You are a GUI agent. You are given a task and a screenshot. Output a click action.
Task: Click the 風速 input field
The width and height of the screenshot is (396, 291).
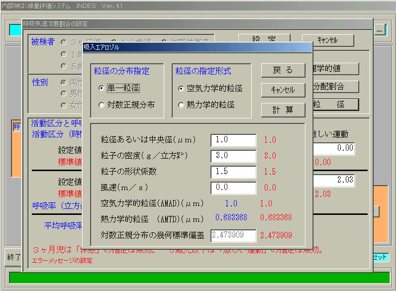coord(233,188)
